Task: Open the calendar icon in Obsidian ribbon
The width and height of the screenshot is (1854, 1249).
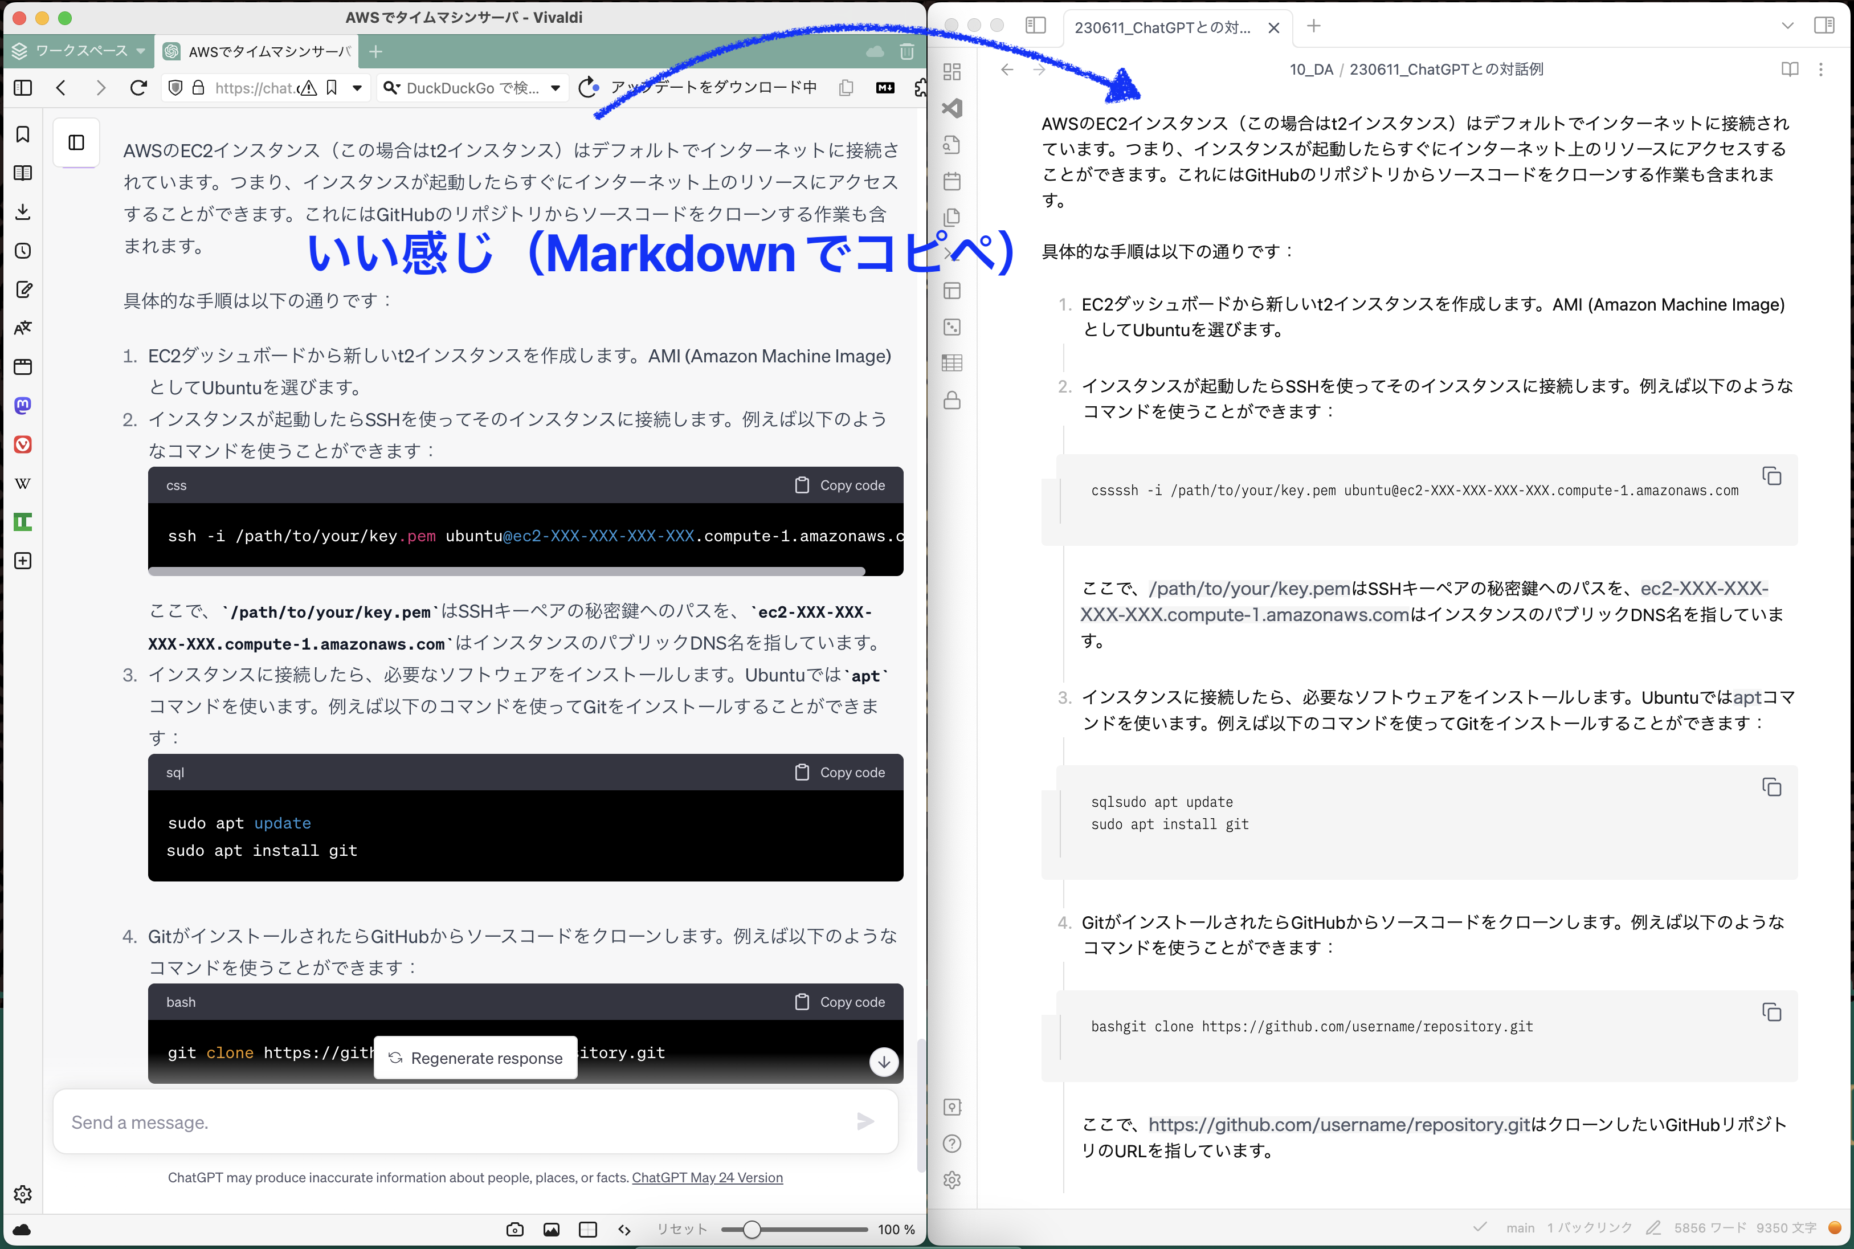Action: pyautogui.click(x=953, y=182)
